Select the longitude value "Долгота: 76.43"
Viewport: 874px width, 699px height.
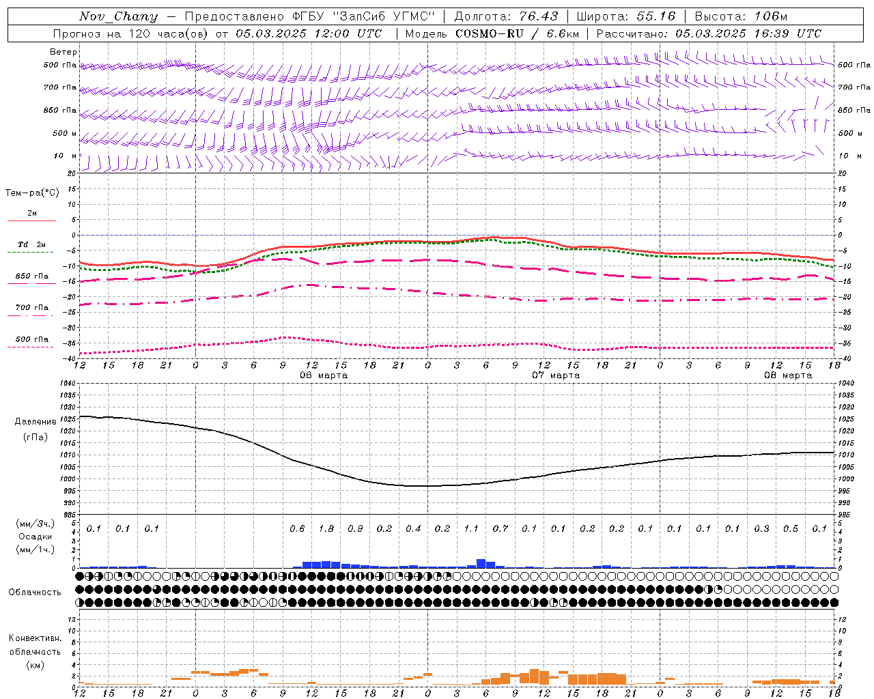point(506,16)
